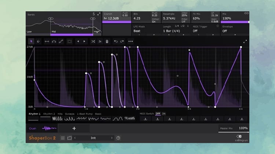The image size is (275, 154).
Task: Click the randomize shuffle icon
Action: click(x=93, y=41)
